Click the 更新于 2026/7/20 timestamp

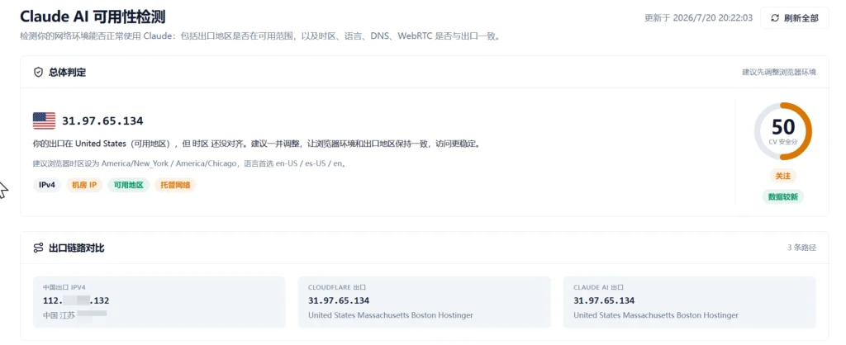click(x=698, y=18)
